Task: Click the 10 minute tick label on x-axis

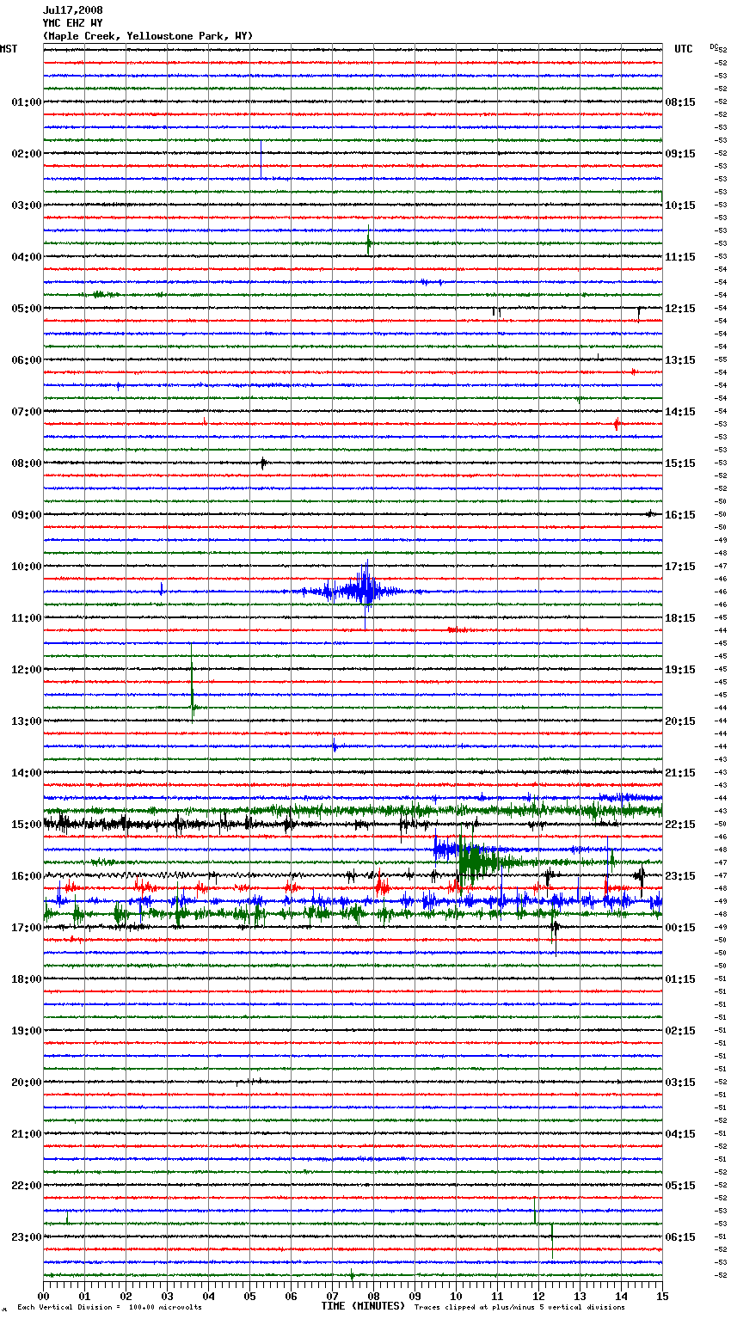Action: (457, 1296)
